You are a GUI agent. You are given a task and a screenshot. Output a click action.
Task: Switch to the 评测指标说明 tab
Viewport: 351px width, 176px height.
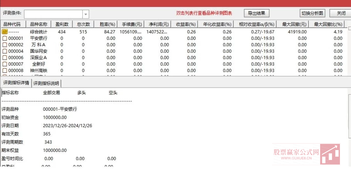pos(46,83)
